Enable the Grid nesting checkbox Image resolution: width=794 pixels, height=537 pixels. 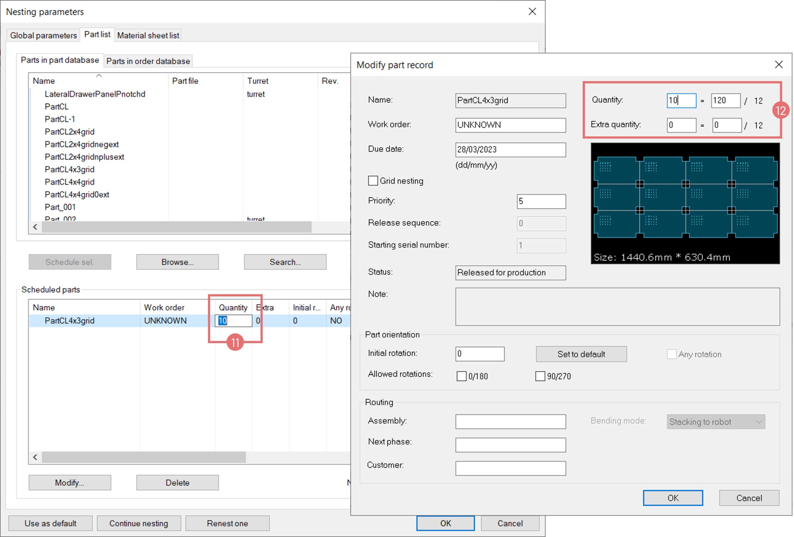click(x=373, y=181)
